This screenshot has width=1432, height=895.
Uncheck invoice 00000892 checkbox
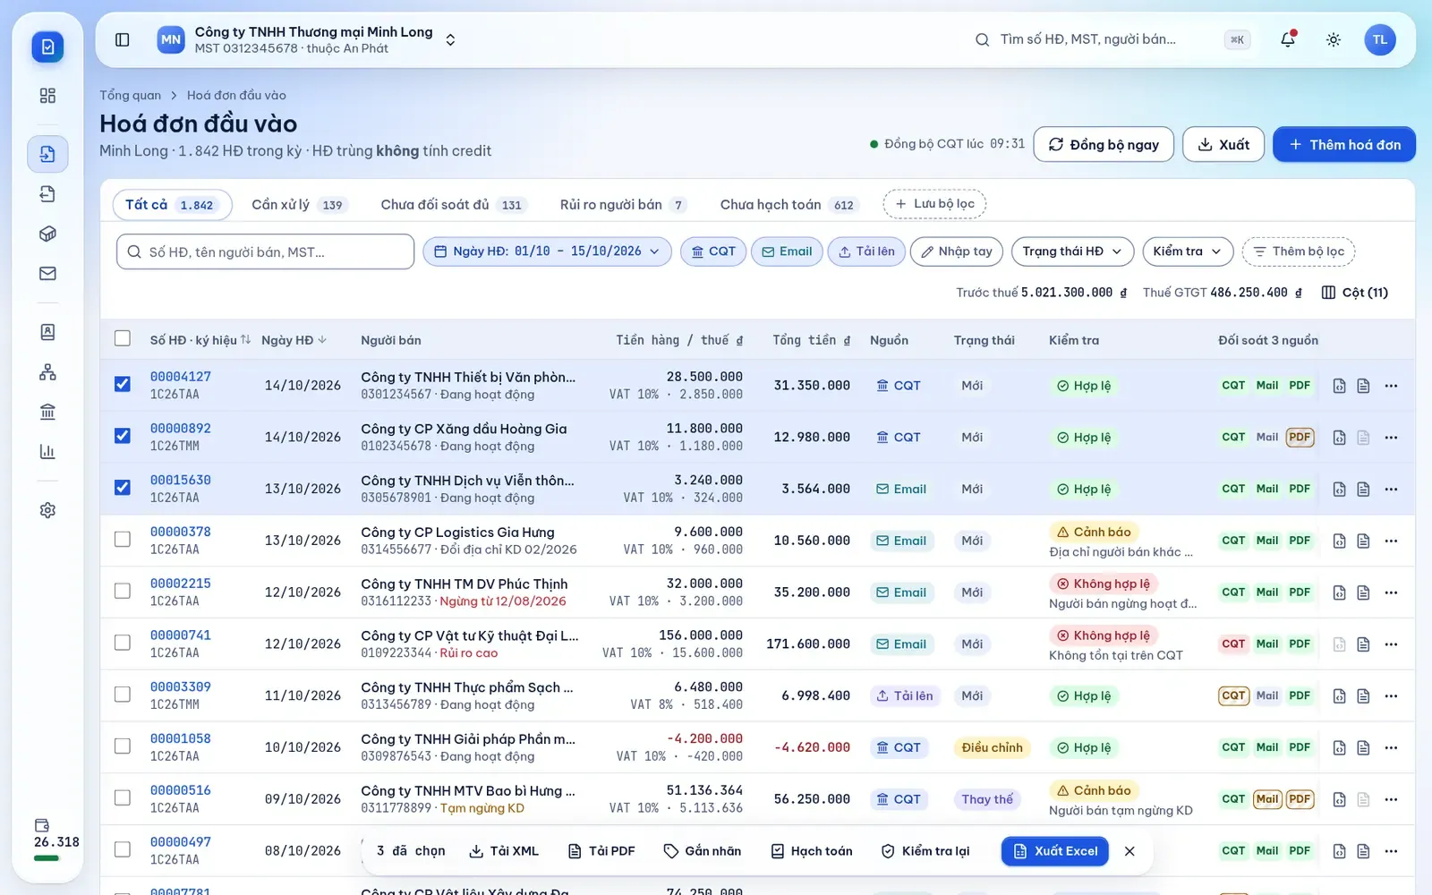[123, 436]
